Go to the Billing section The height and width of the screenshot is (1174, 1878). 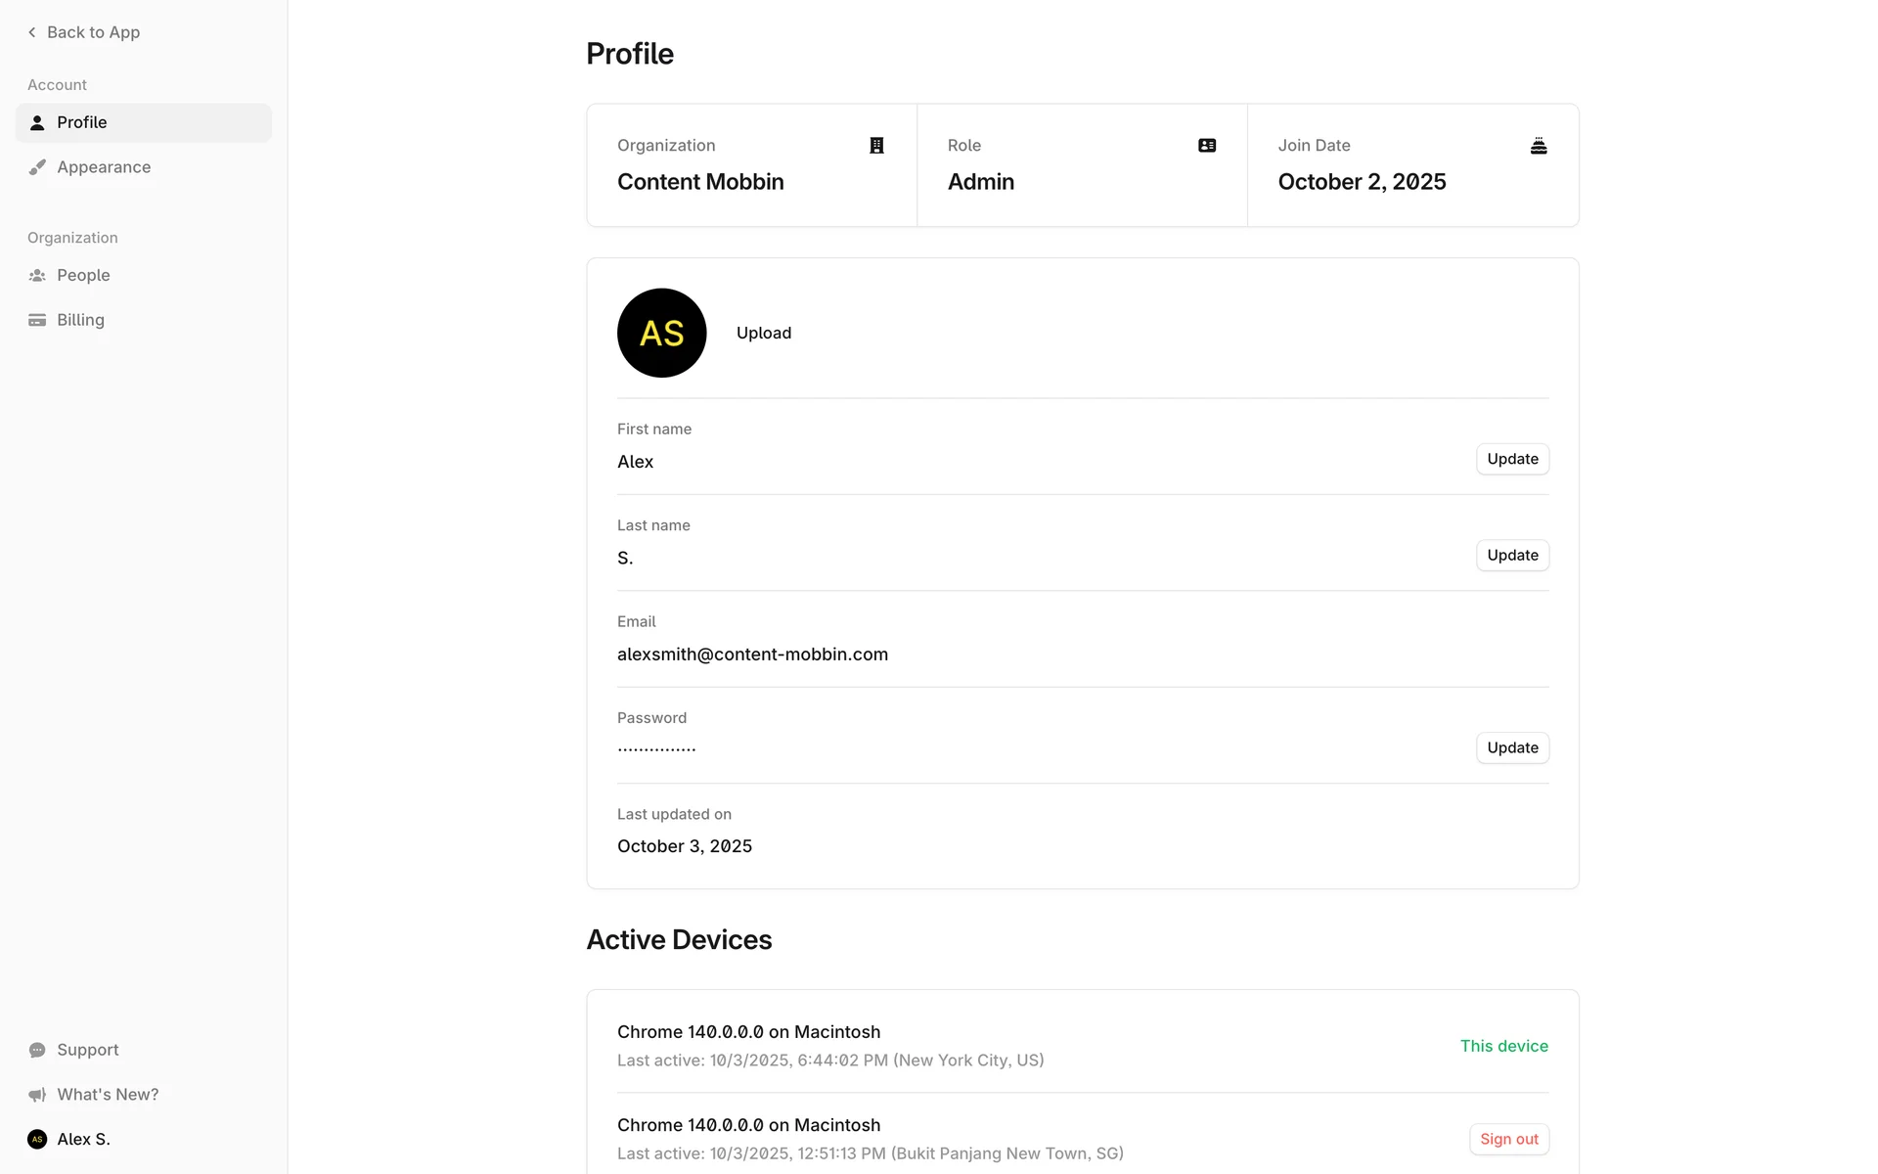point(80,320)
